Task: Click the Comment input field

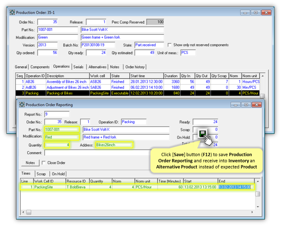Action: pos(98,153)
